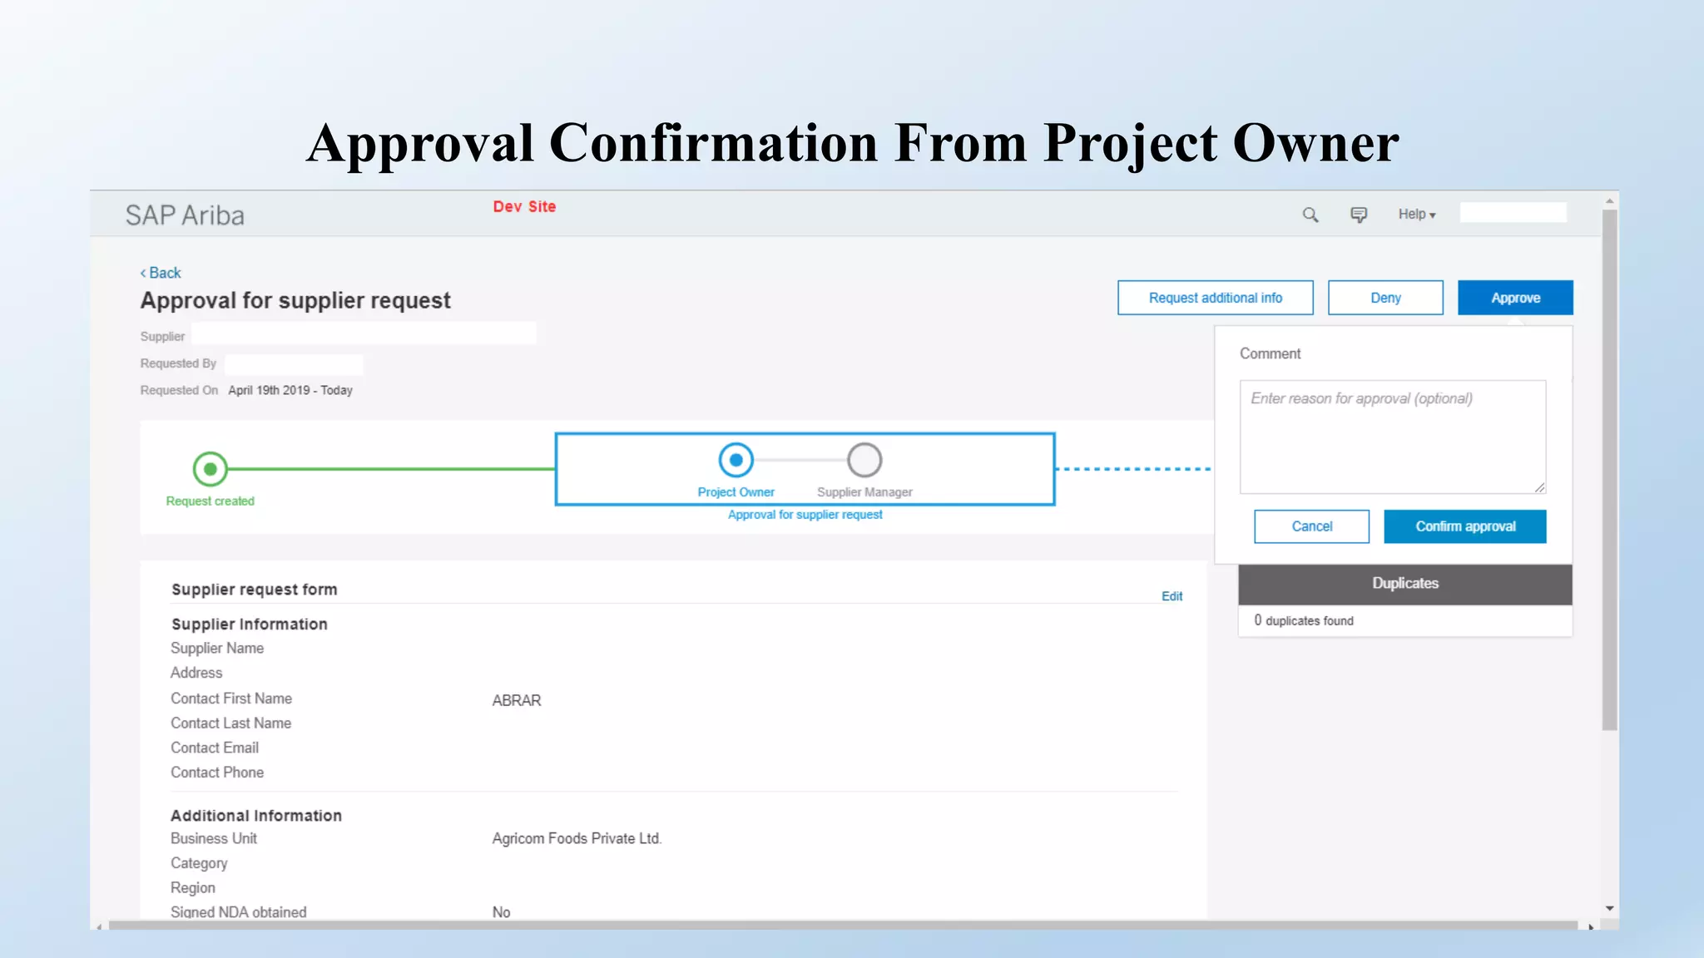Click the SAP Ariba logo

tap(185, 215)
